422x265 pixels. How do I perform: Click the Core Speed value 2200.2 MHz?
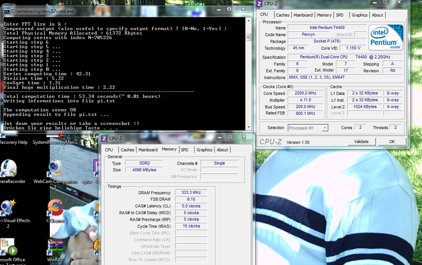tap(305, 93)
